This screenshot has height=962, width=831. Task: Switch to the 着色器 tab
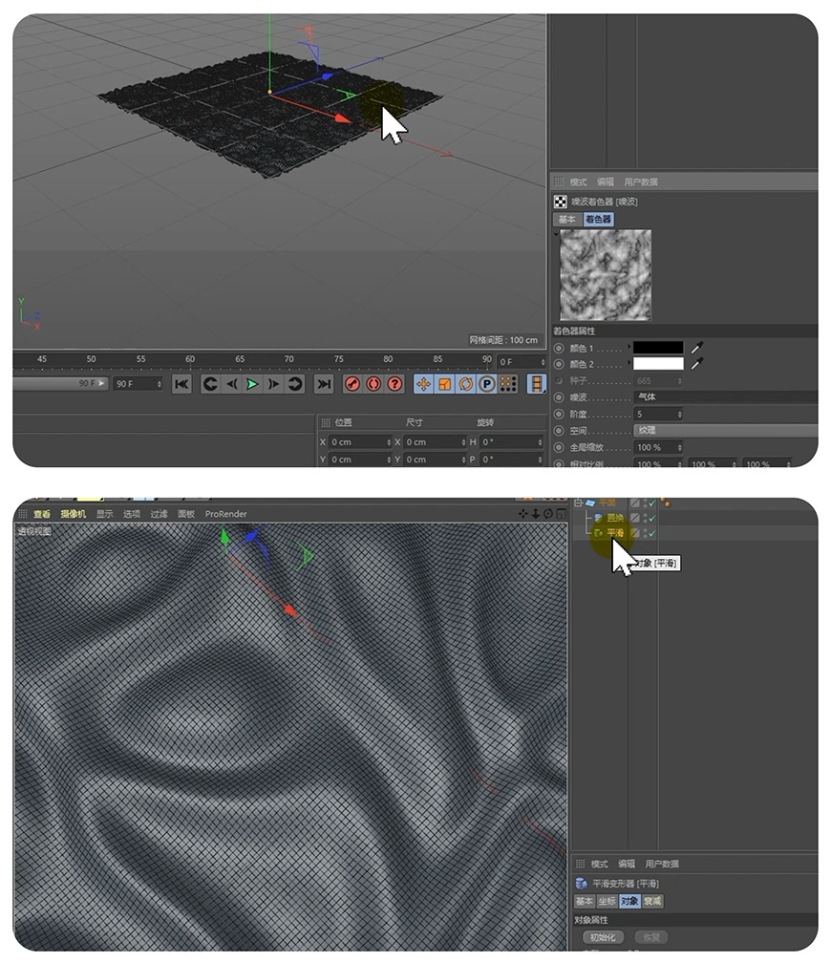click(599, 220)
